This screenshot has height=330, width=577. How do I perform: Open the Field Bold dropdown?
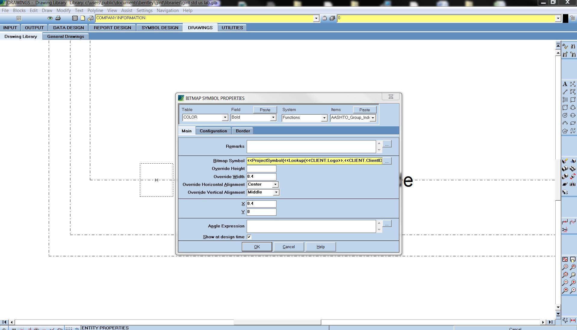coord(273,118)
